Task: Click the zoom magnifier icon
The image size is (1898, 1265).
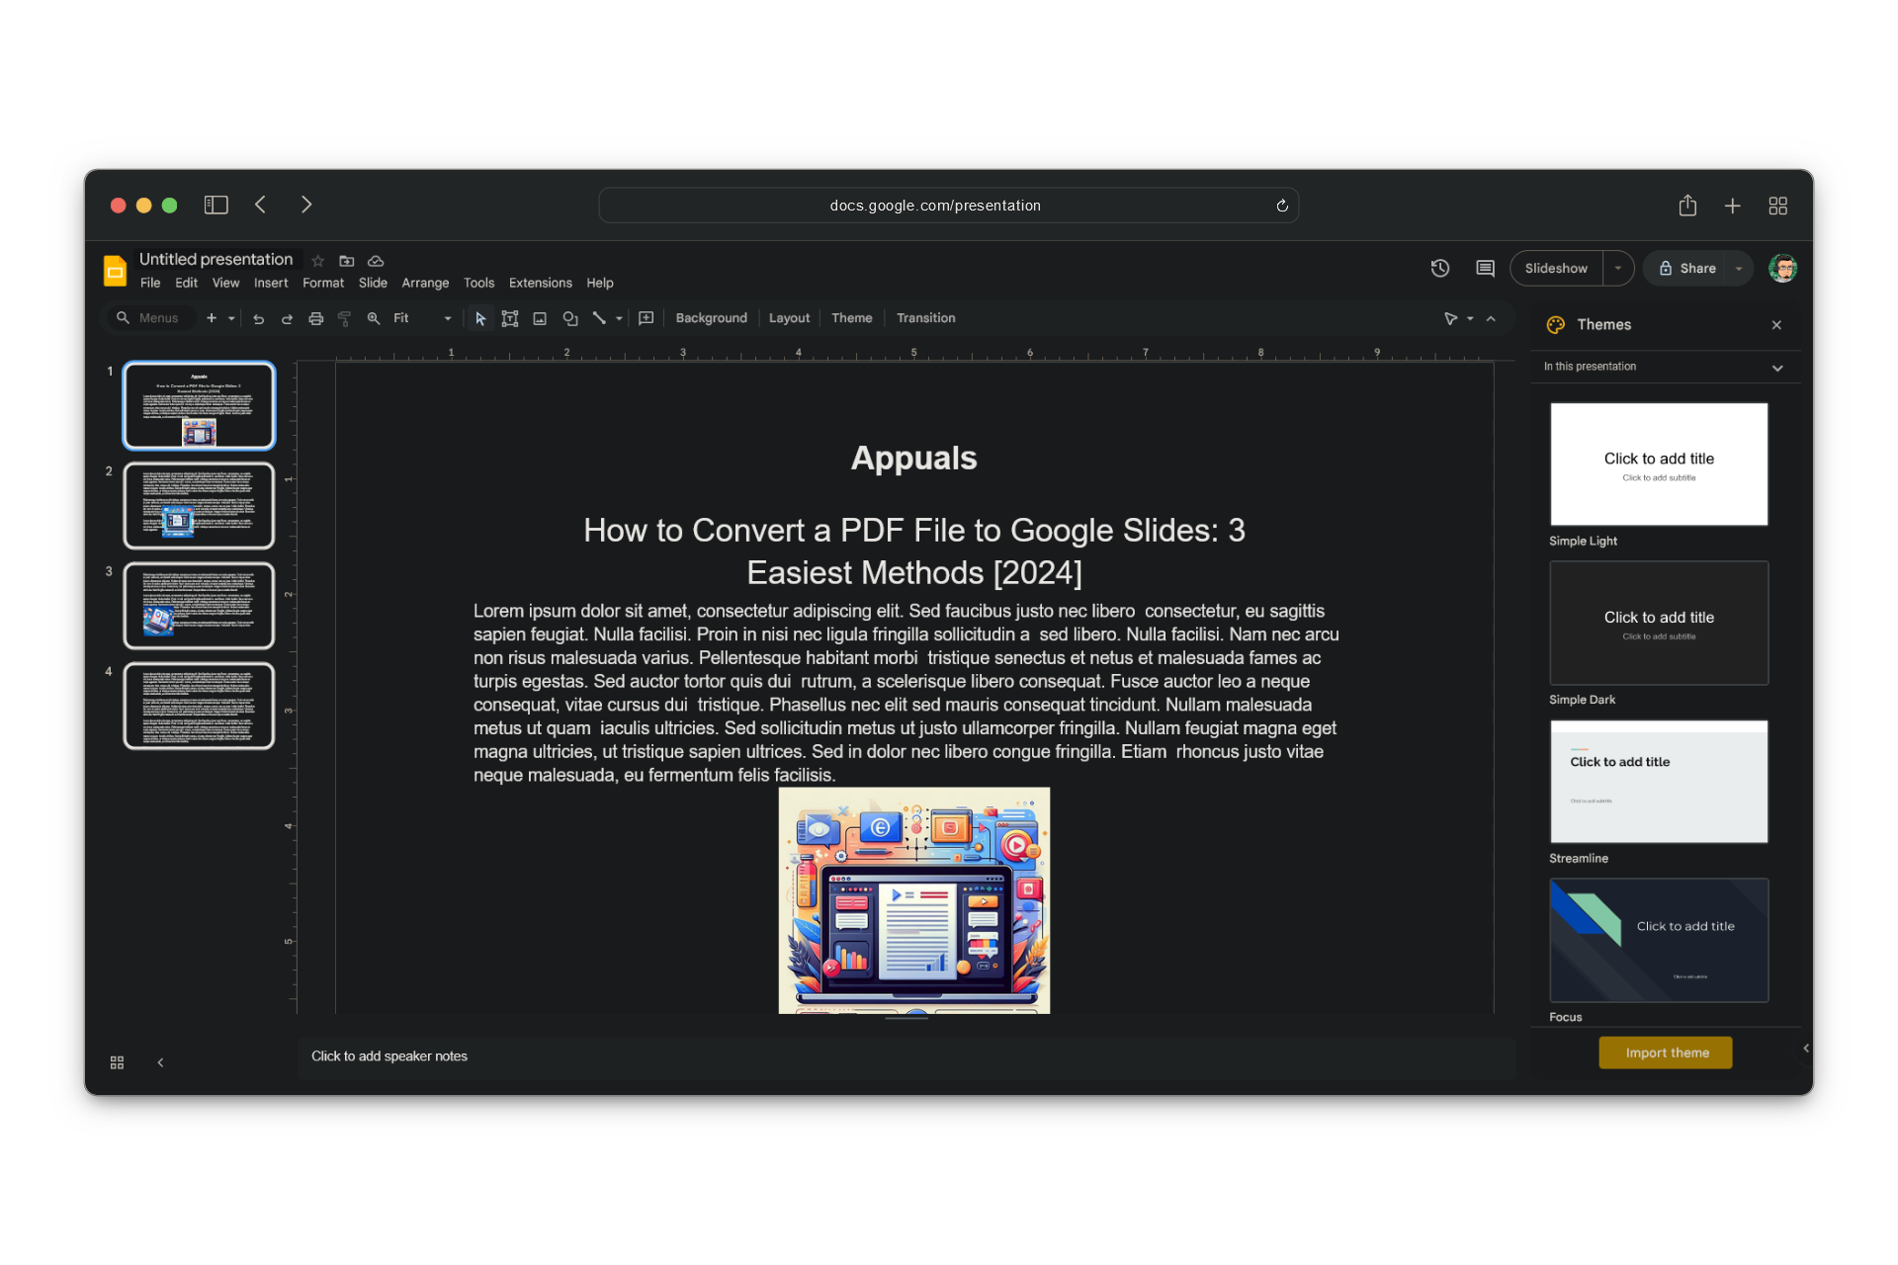Action: [374, 318]
